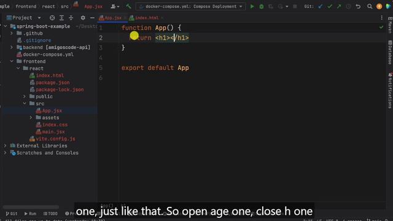Select .gitignore in project tree
This screenshot has width=393, height=221.
[37, 40]
